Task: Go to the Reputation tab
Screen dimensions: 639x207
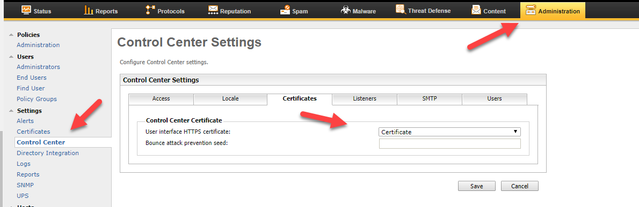Action: [229, 11]
